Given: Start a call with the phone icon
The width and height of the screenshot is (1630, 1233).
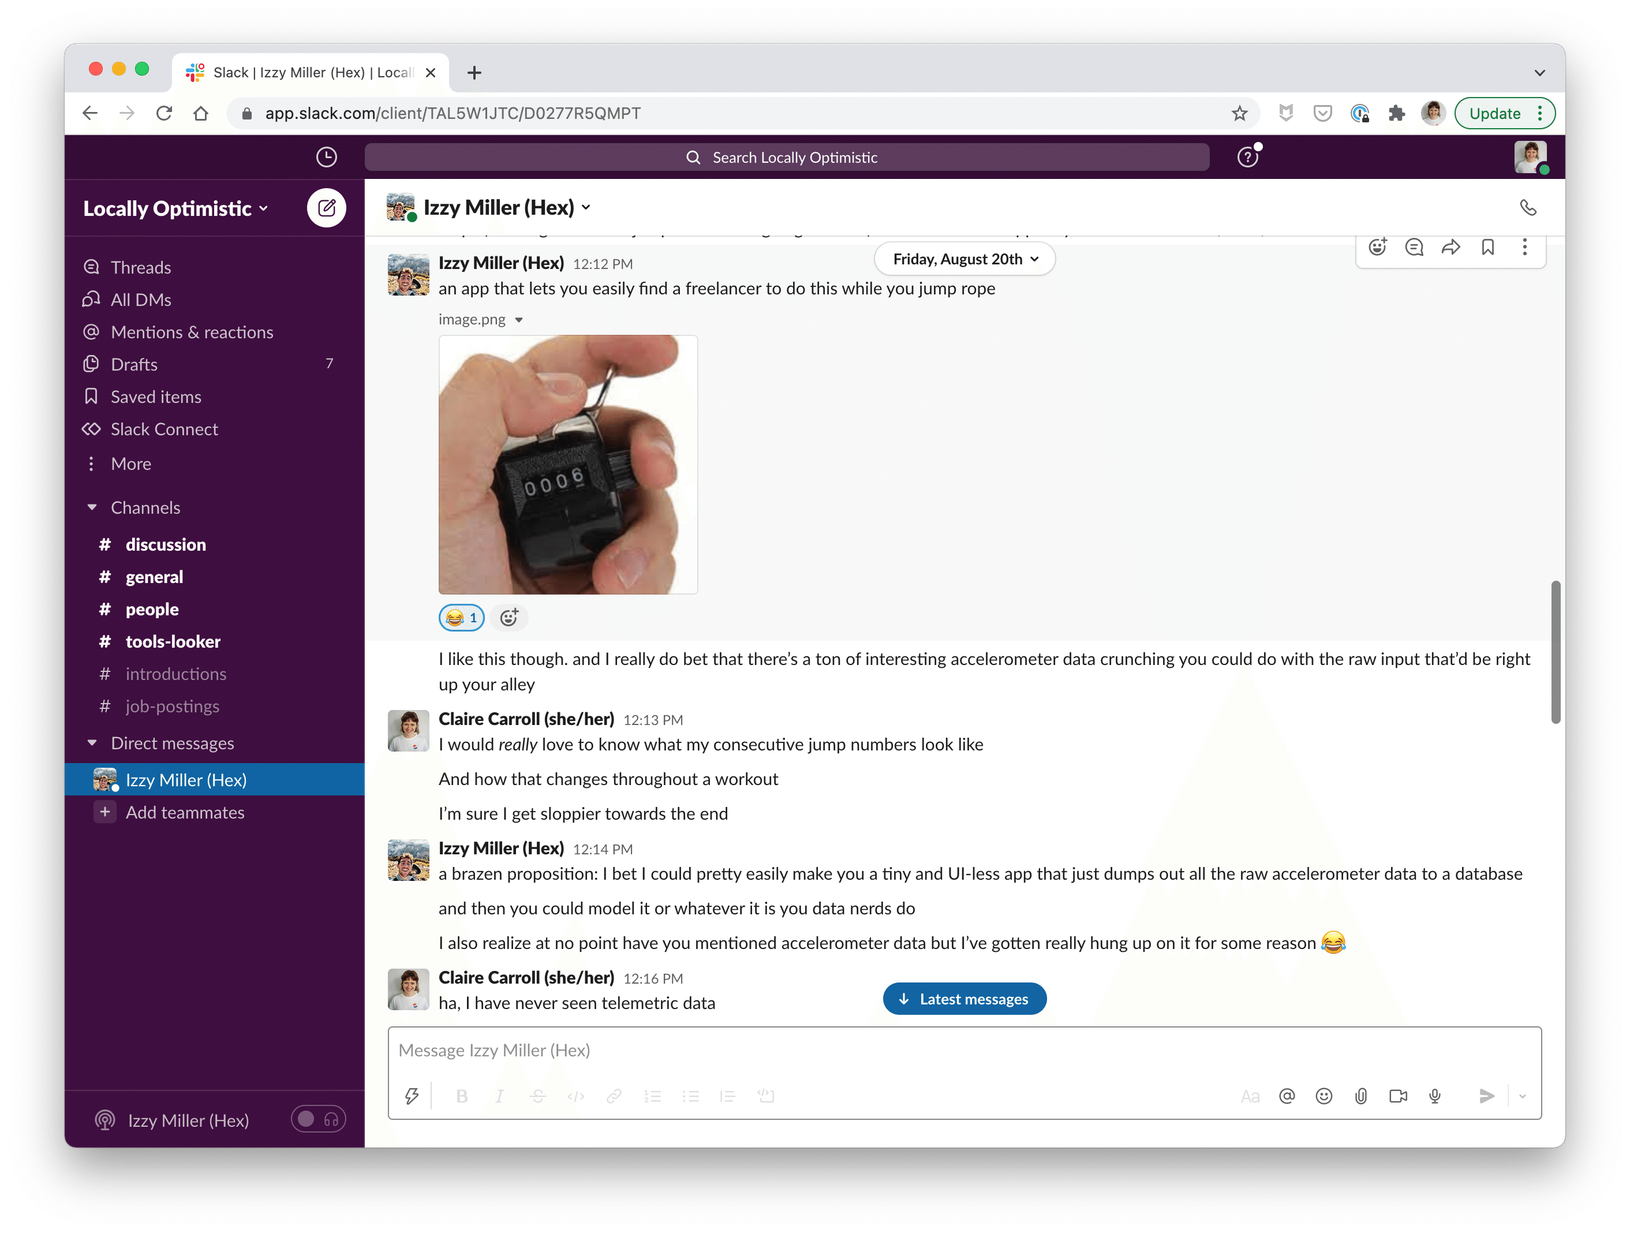Looking at the screenshot, I should (x=1528, y=208).
